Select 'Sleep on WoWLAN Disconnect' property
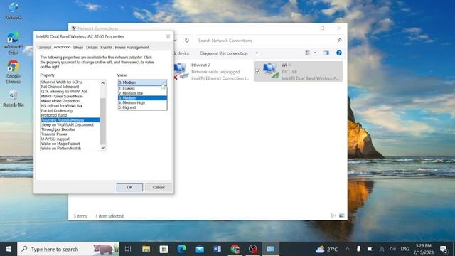Image resolution: width=455 pixels, height=256 pixels. (x=70, y=125)
